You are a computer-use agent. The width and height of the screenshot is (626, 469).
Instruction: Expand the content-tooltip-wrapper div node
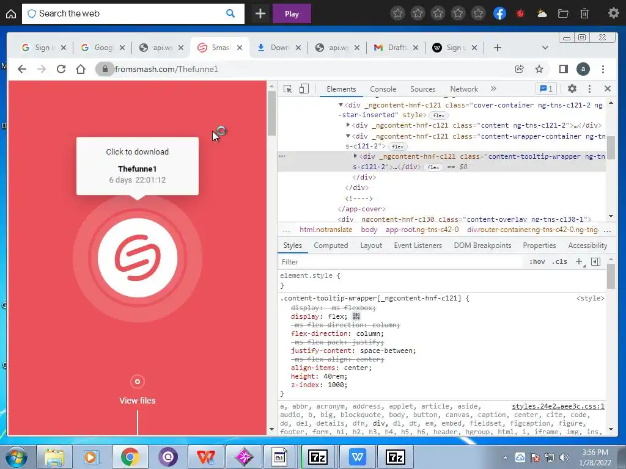[x=355, y=156]
